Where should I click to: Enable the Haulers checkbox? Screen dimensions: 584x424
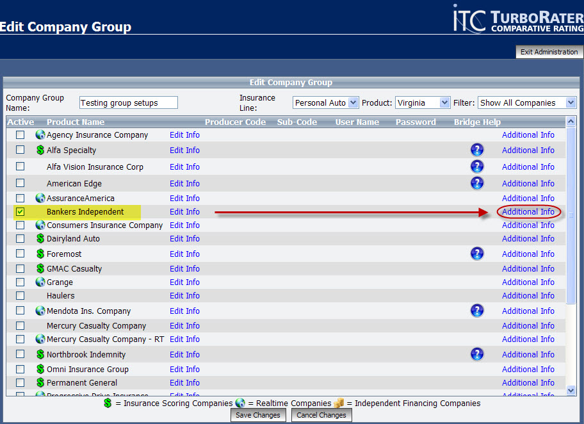20,295
